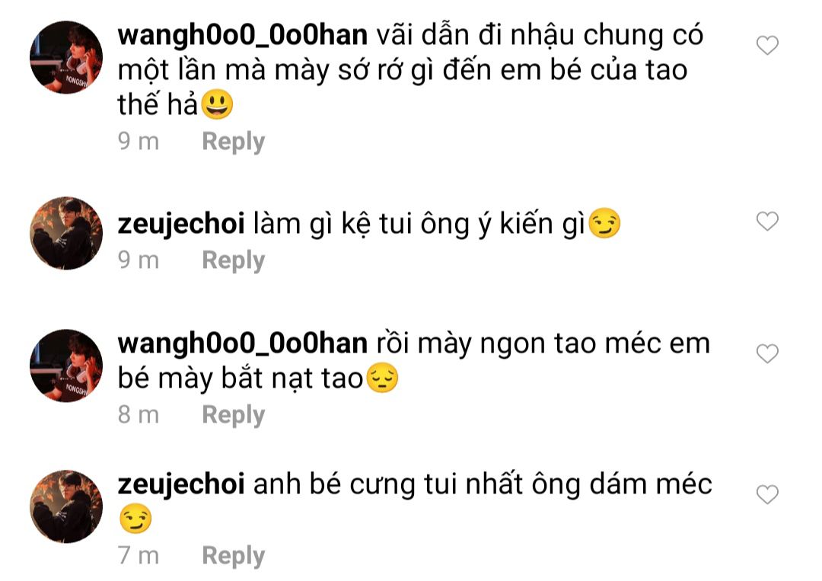Image resolution: width=822 pixels, height=581 pixels.
Task: Open wangh0o0_0o0han username in third comment
Action: [x=242, y=344]
